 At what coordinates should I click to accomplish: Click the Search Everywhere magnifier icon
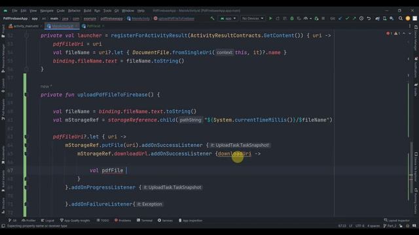[401, 18]
